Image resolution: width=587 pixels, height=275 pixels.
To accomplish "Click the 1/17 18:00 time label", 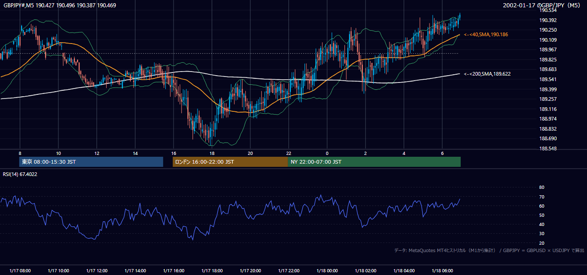I will click(212, 271).
